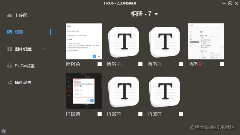
Task: Edit URL of first row's fourth image
Action: coord(195,64)
